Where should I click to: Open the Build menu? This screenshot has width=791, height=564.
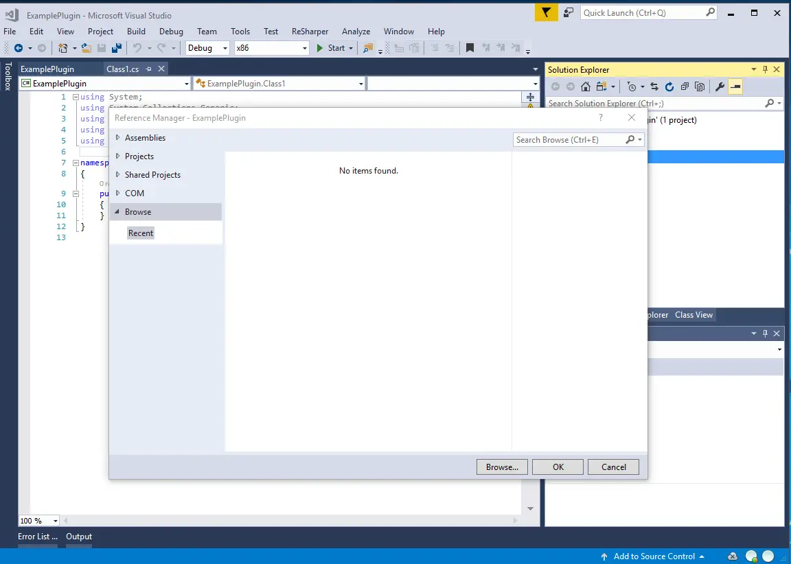[x=136, y=32]
